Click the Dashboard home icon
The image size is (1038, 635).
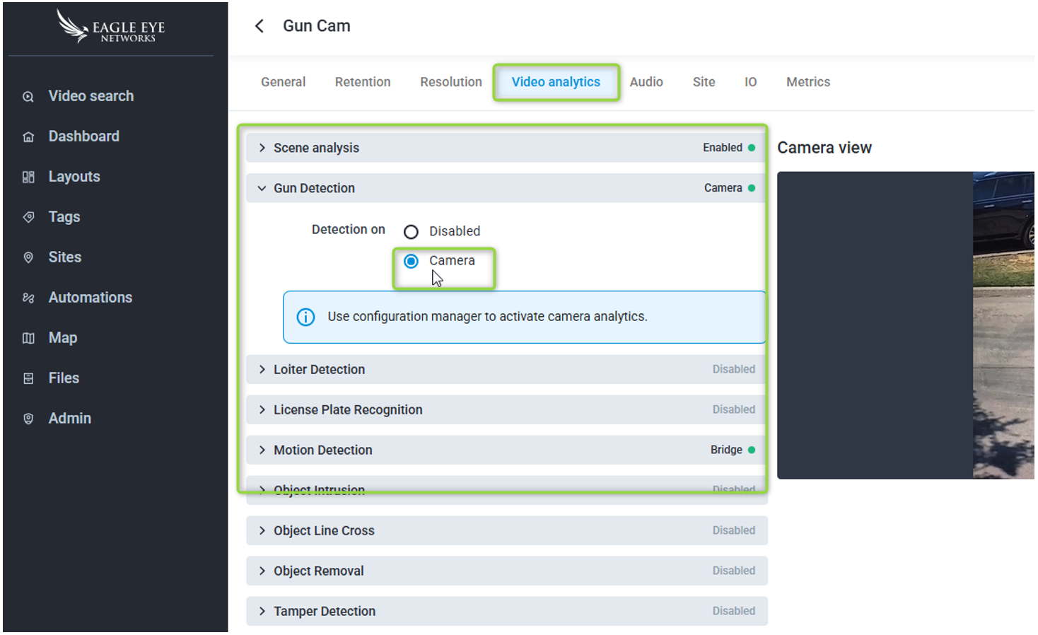point(28,137)
